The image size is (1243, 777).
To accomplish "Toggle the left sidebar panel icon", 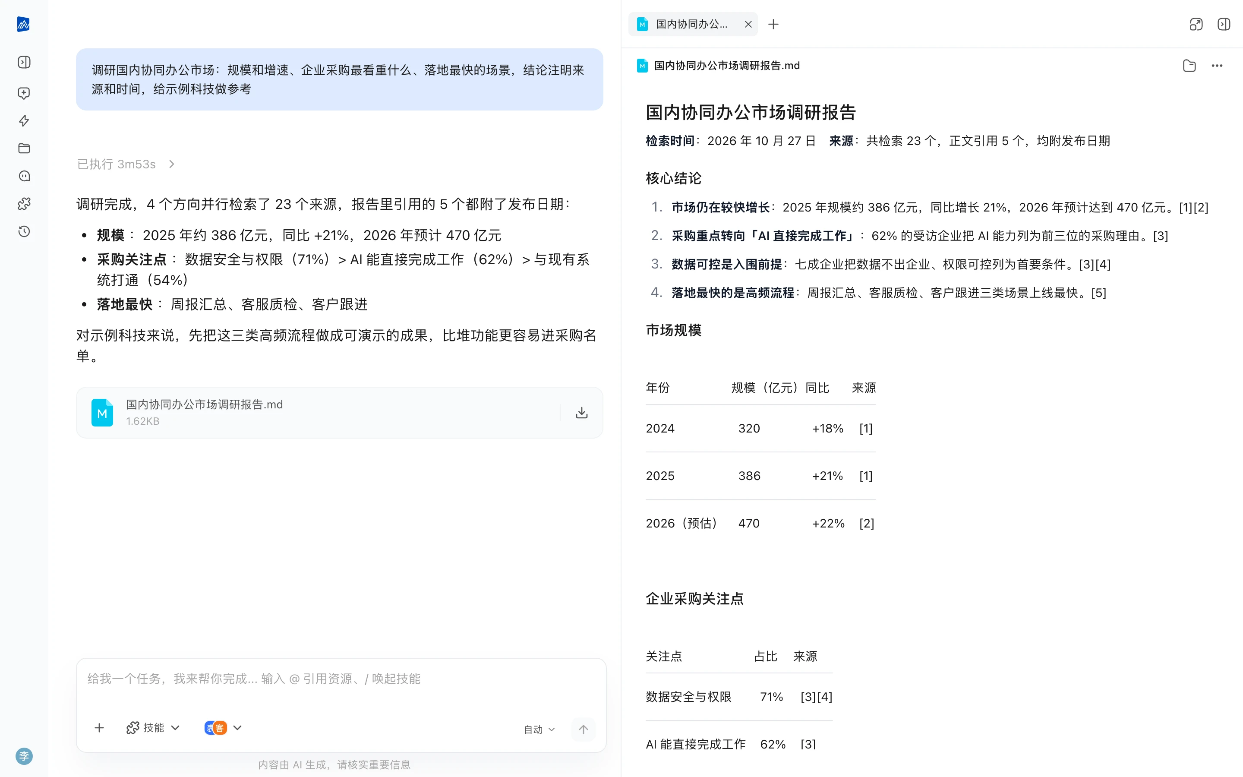I will point(24,62).
